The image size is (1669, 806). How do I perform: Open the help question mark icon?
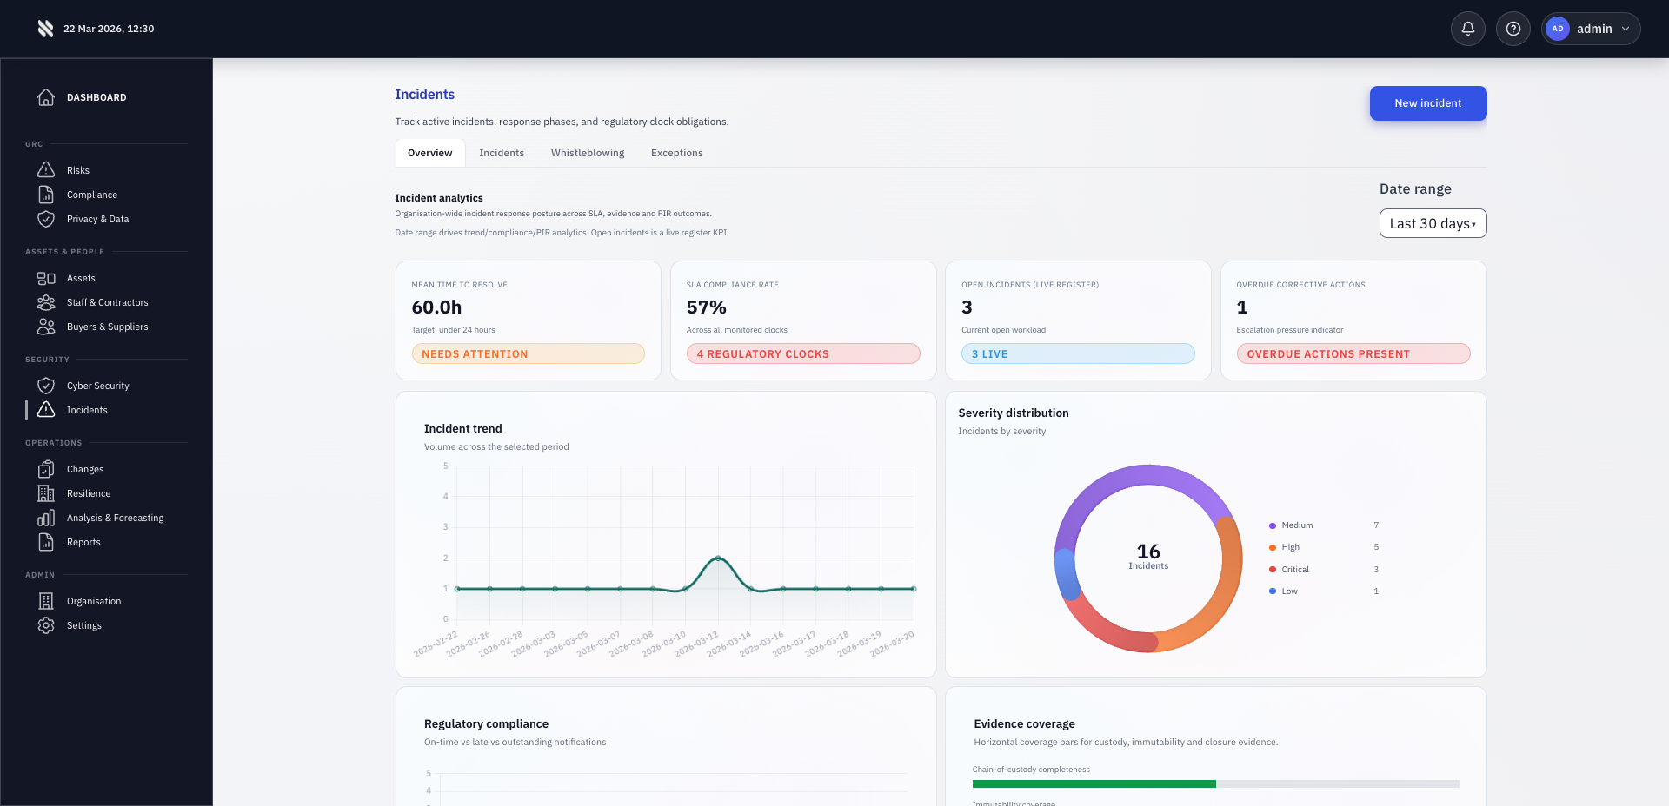(x=1513, y=29)
